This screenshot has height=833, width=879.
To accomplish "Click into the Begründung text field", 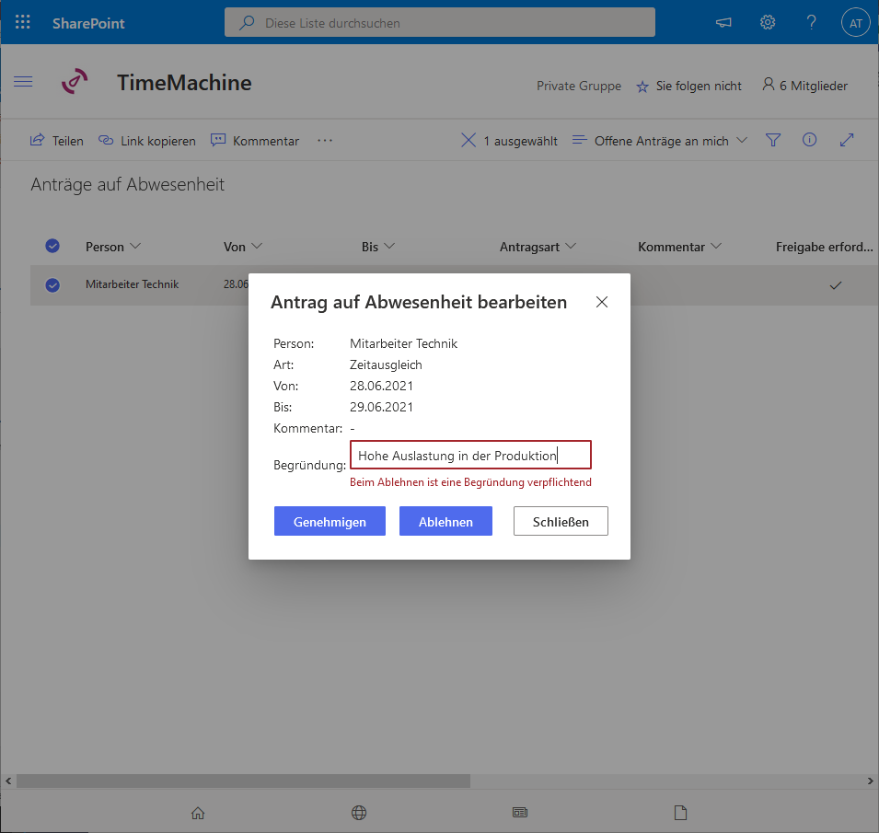I will (470, 456).
